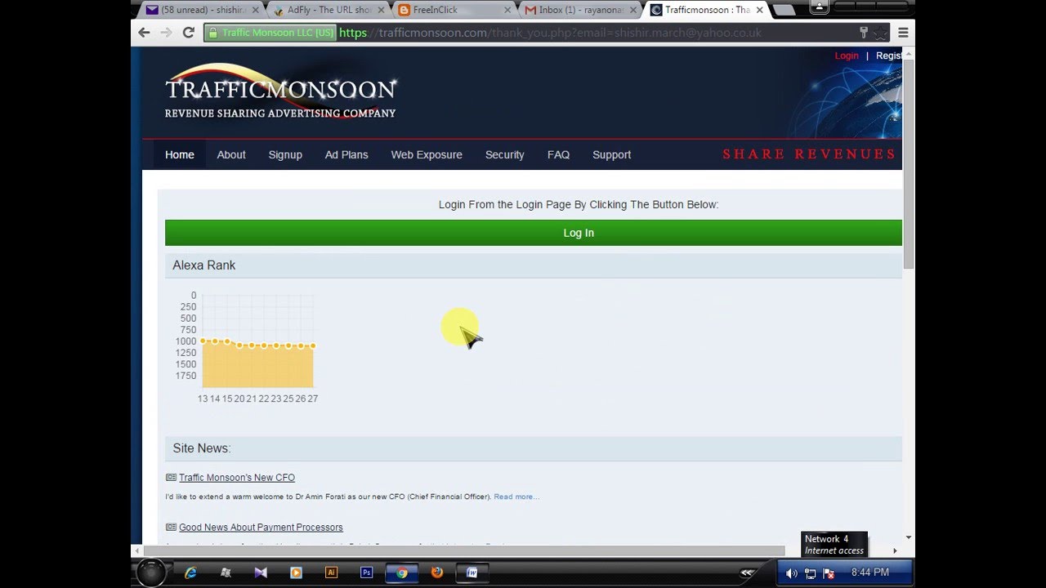
Task: Switch to the FreeInClick tab
Action: tap(454, 10)
